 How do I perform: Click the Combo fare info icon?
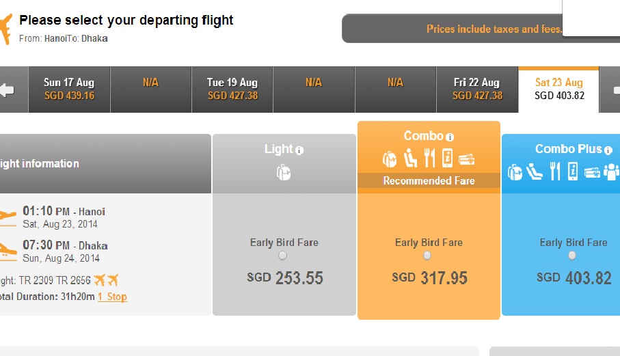coord(450,137)
